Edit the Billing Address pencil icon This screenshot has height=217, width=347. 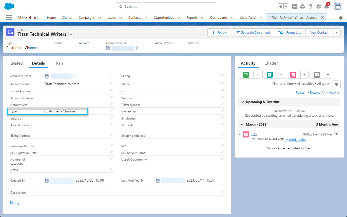pyautogui.click(x=111, y=135)
